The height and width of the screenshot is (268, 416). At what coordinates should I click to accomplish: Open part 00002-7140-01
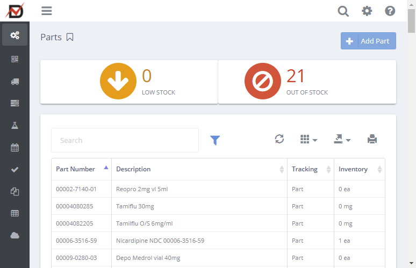(x=76, y=189)
